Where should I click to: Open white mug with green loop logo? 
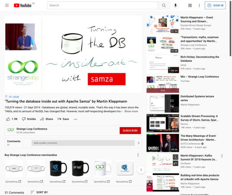(102, 168)
